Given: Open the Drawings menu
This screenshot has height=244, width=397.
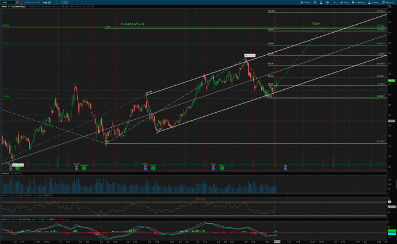Looking at the screenshot, I should pyautogui.click(x=358, y=2).
